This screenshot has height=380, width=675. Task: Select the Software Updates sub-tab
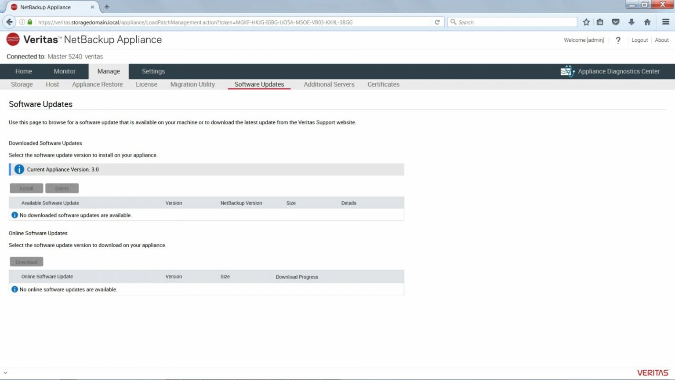point(259,84)
